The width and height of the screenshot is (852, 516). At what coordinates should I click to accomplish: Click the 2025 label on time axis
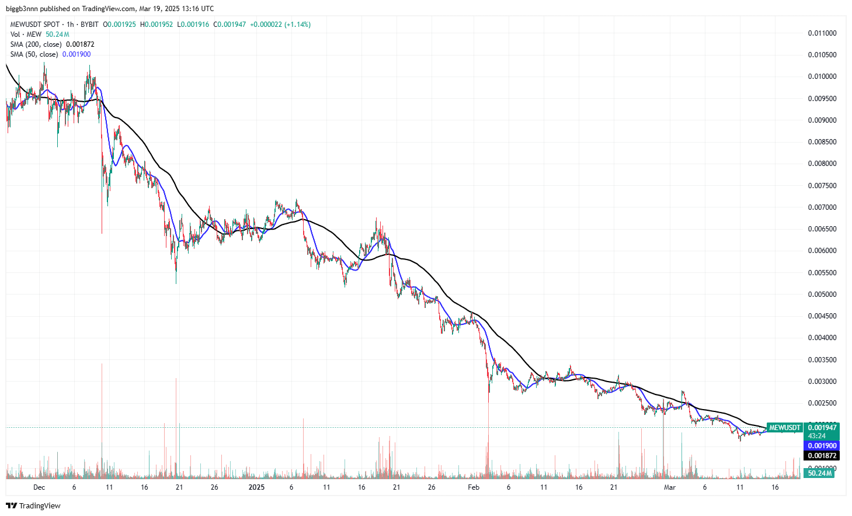(256, 487)
